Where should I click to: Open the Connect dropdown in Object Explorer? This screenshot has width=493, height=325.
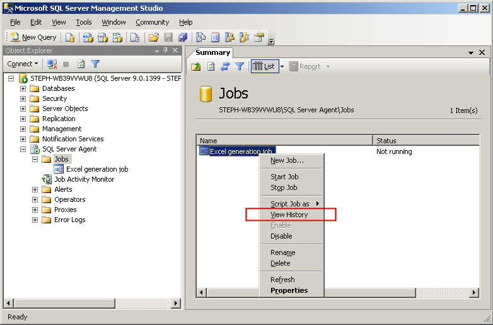pos(23,64)
